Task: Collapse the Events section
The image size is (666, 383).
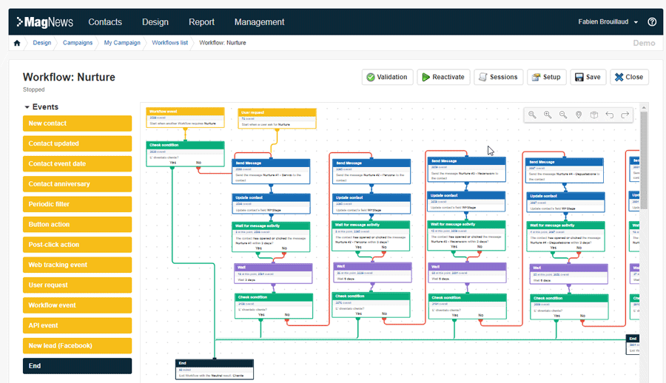Action: tap(27, 107)
